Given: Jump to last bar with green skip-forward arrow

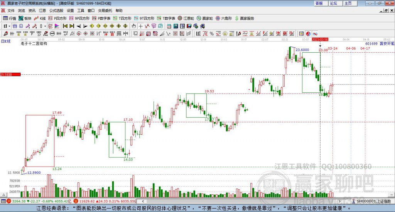Looking at the screenshot, I should point(72,26).
